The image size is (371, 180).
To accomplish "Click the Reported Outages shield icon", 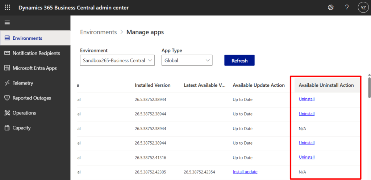I will [7, 98].
